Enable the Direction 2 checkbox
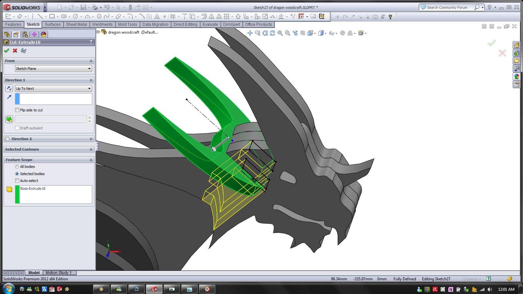 point(7,139)
